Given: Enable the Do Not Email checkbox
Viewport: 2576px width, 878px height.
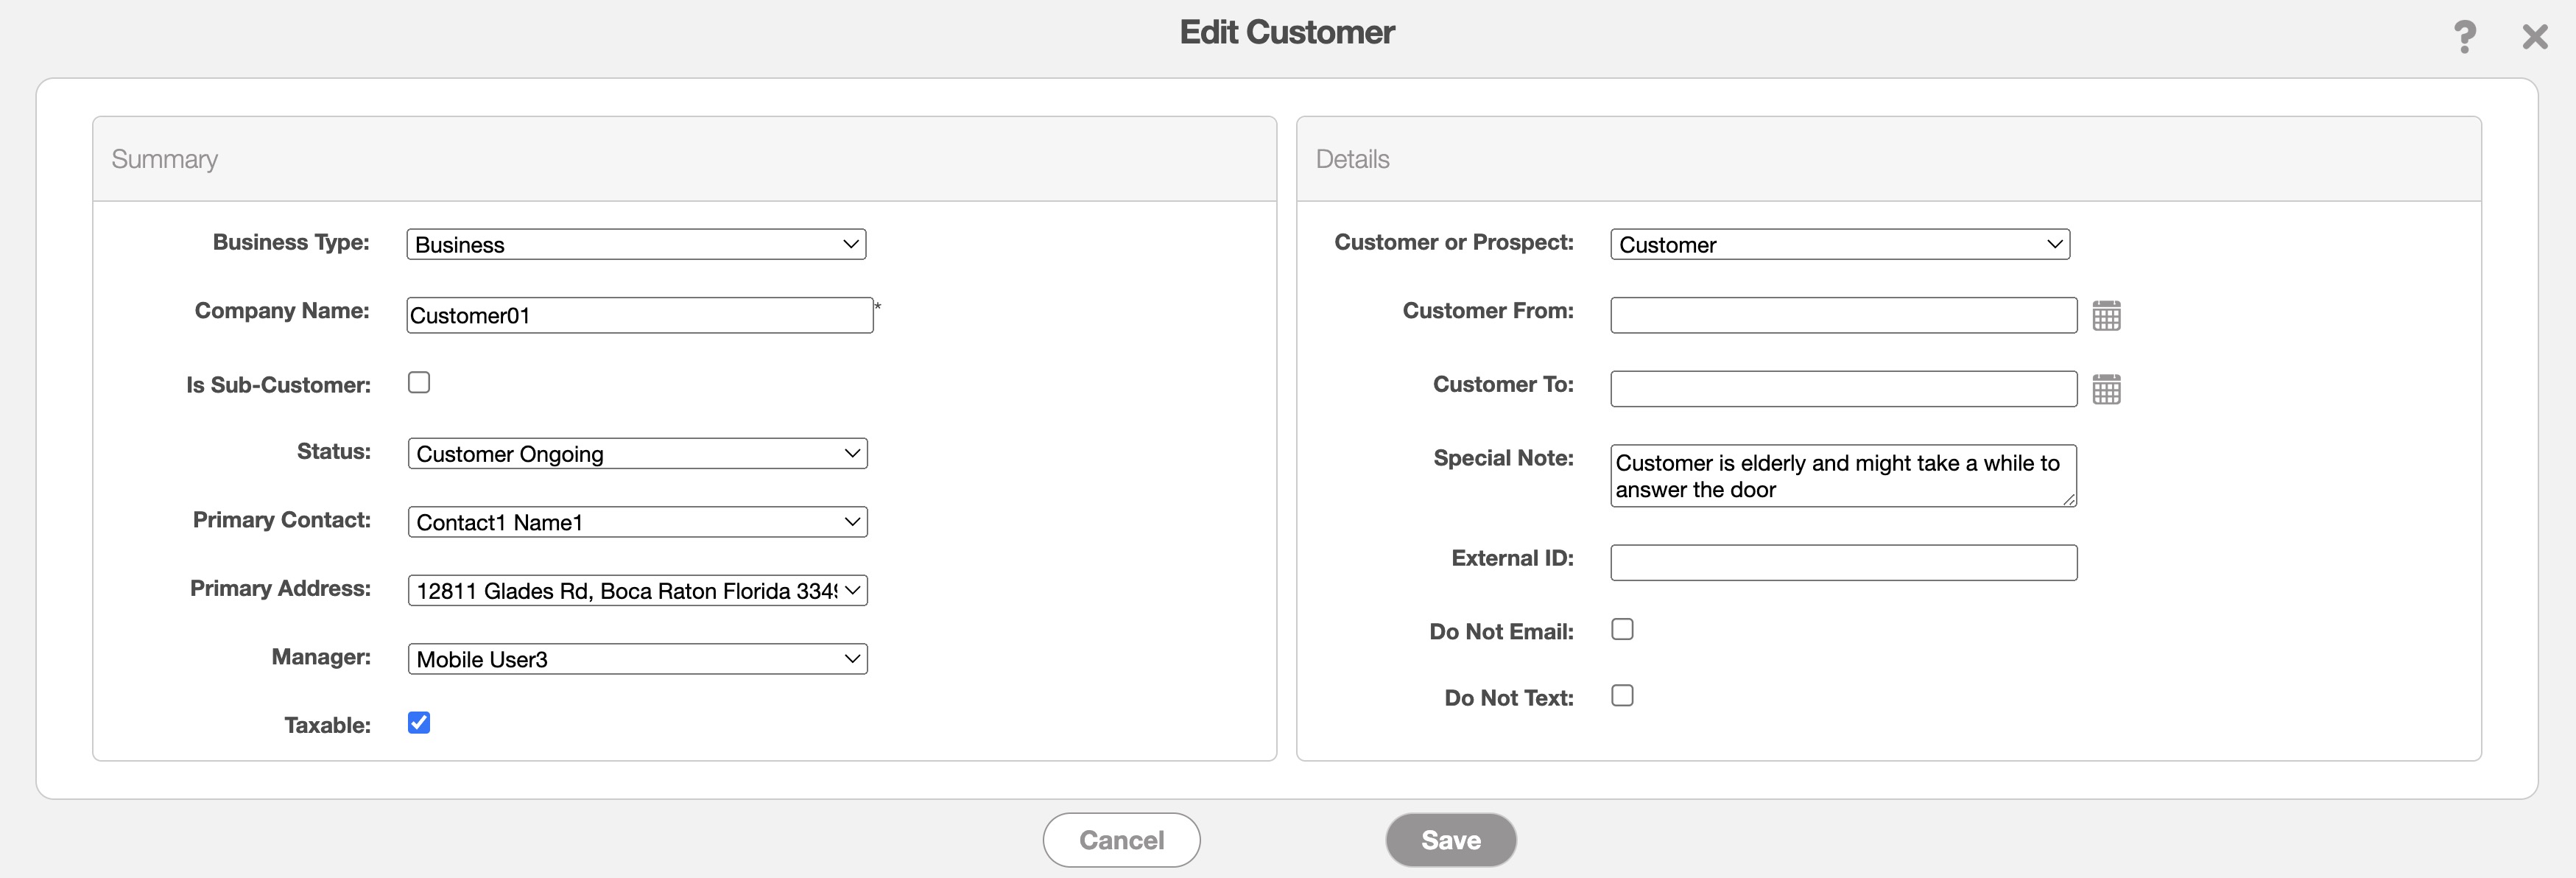Looking at the screenshot, I should click(1622, 629).
